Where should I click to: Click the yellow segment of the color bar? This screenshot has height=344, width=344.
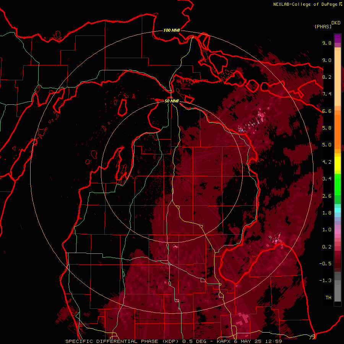coord(338,164)
